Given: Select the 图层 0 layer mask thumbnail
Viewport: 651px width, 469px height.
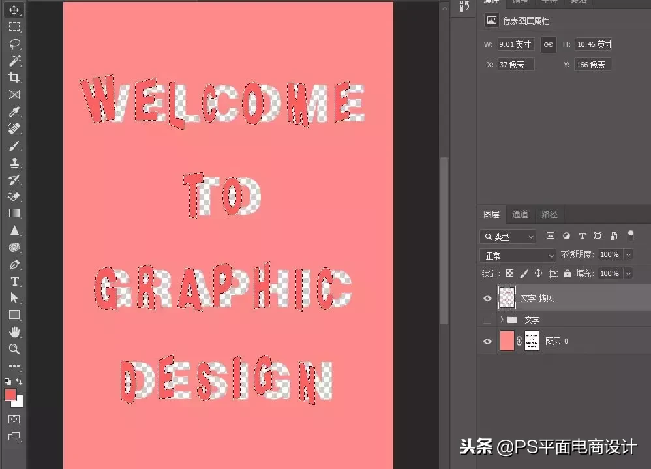Looking at the screenshot, I should coord(532,341).
